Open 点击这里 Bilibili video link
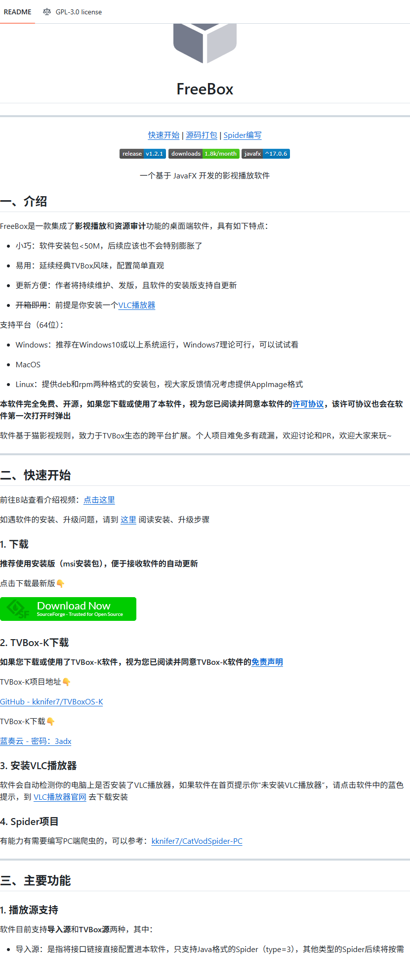Screen dimensions: 410x955 99,500
